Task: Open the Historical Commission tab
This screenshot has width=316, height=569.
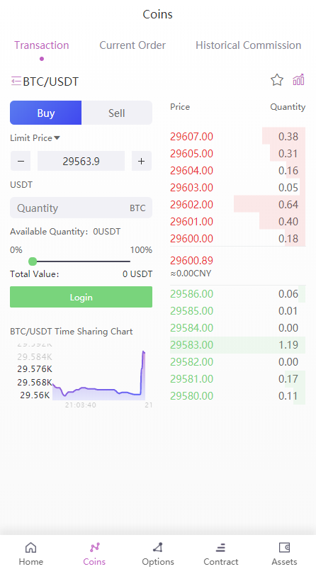Action: 248,45
